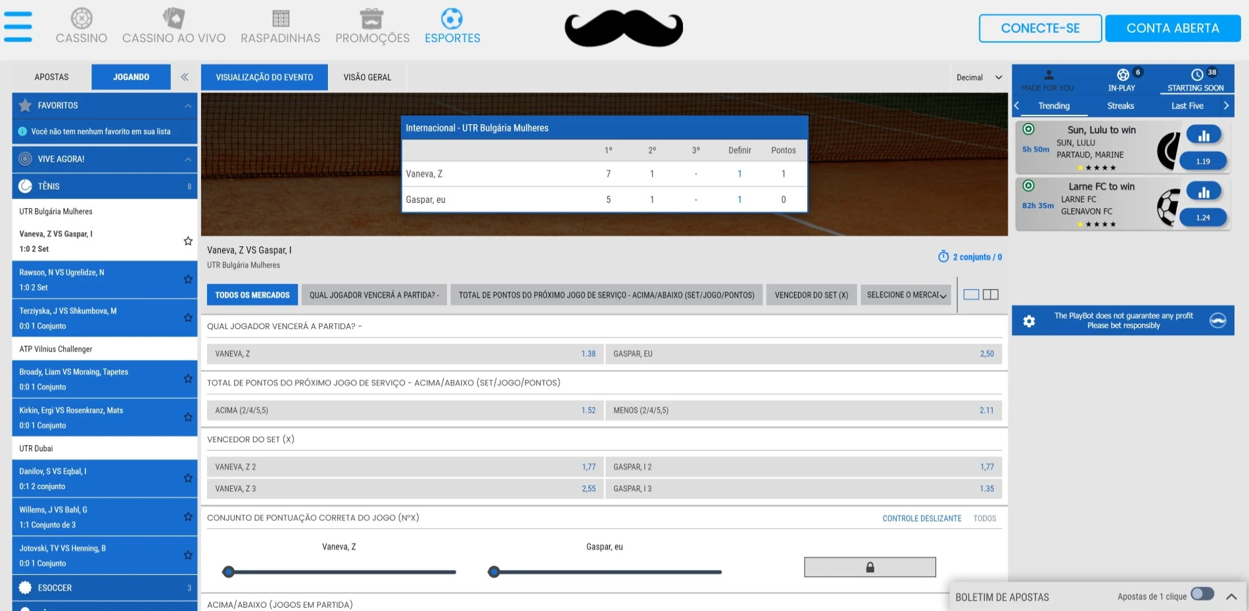Collapse the Favoritos section
The height and width of the screenshot is (611, 1249).
(188, 106)
